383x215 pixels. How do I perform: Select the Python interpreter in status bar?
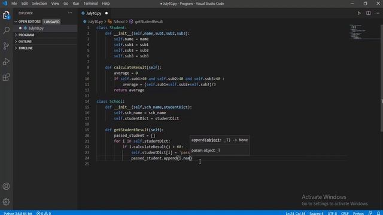(18, 213)
